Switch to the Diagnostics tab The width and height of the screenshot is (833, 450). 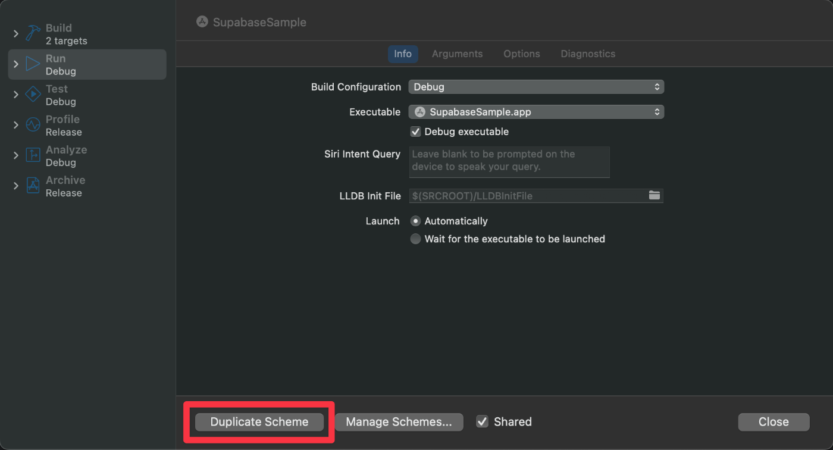[x=588, y=54]
